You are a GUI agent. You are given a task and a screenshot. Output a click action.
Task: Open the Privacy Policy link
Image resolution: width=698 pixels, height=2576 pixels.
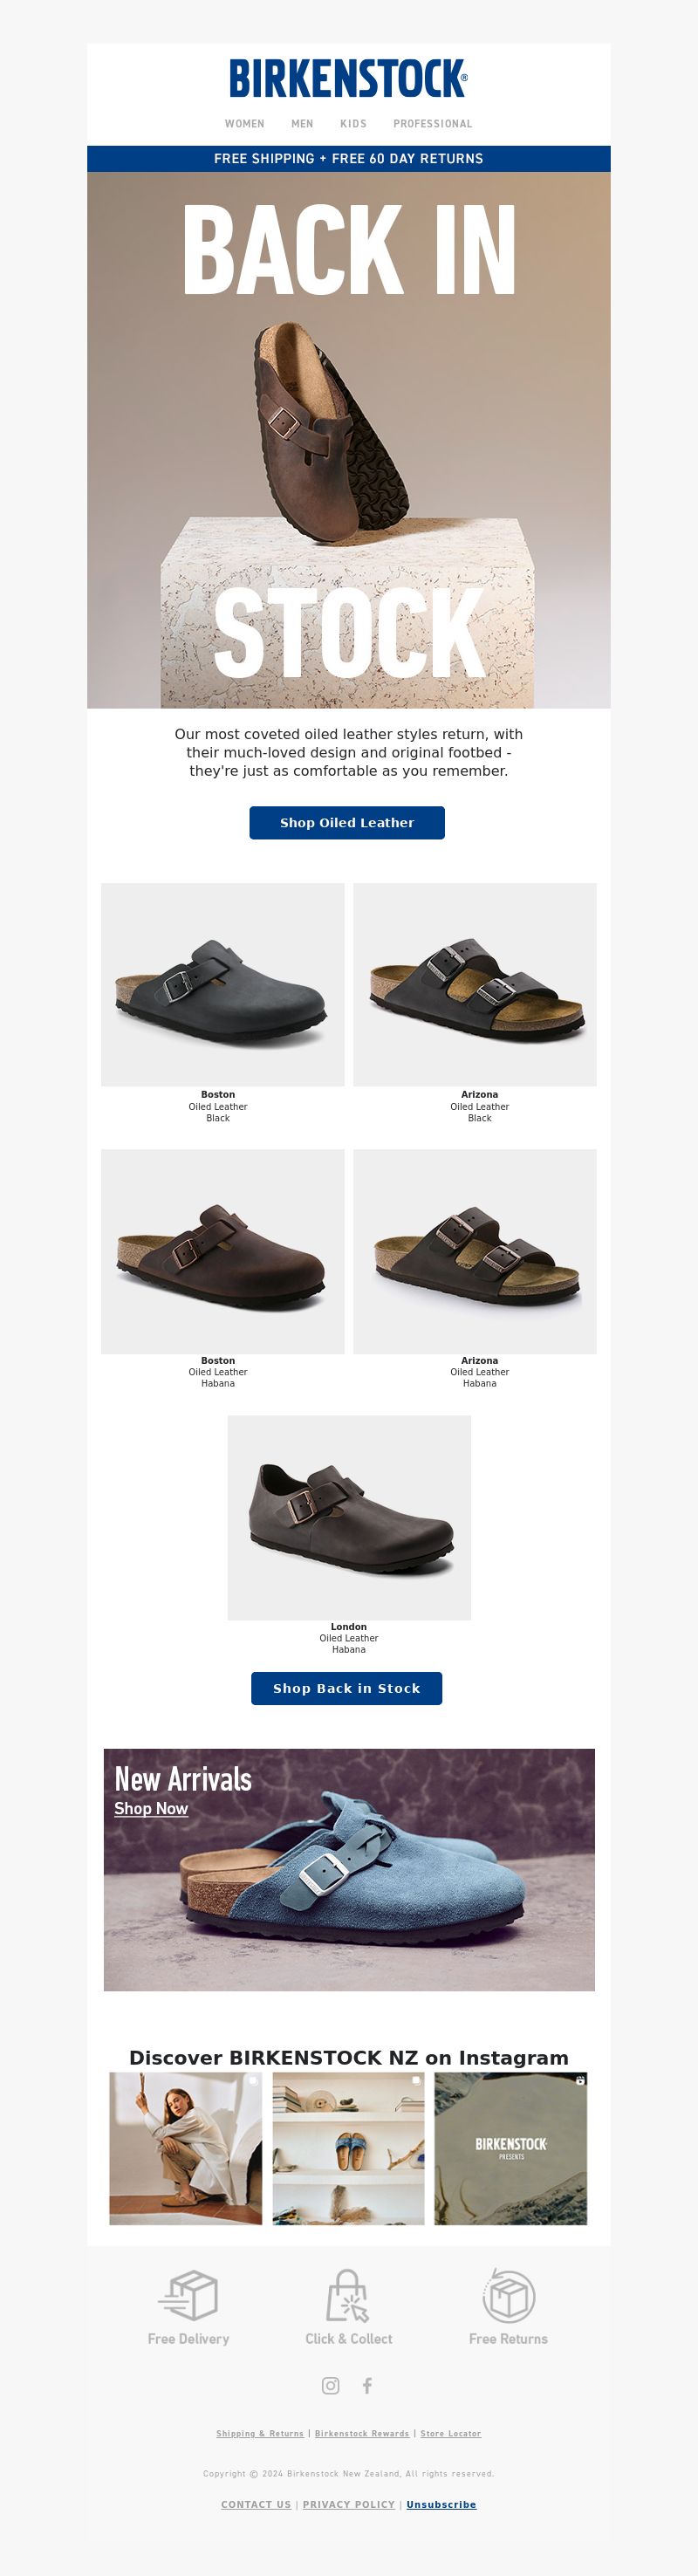pos(348,2504)
